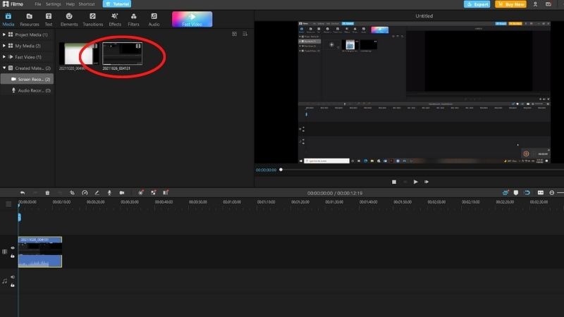This screenshot has width=564, height=317.
Task: Open the File menu
Action: click(x=38, y=4)
